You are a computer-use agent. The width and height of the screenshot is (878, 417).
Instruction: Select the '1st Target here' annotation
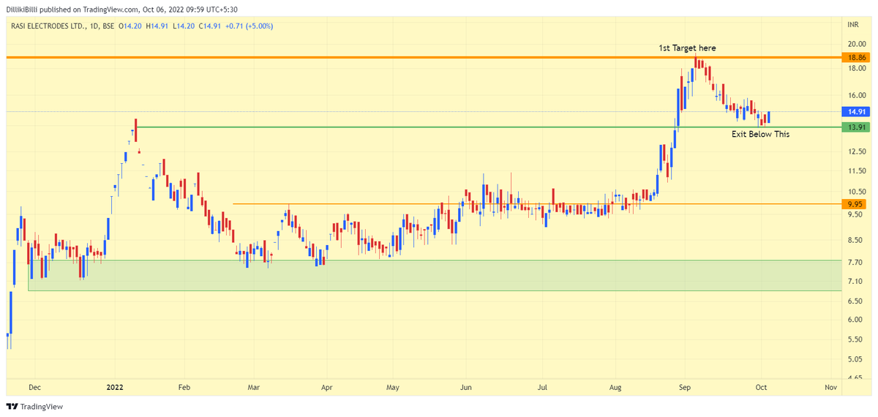tap(686, 48)
